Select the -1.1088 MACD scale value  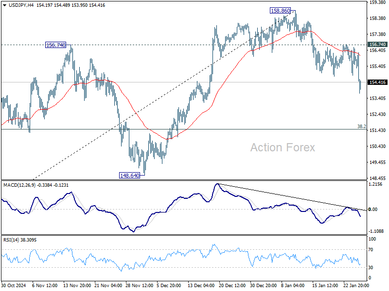coord(376,231)
